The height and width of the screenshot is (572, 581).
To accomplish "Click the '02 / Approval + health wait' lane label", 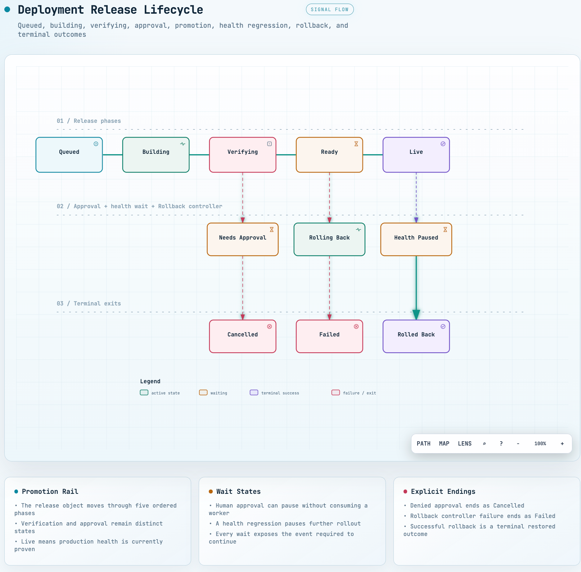I will pyautogui.click(x=139, y=206).
